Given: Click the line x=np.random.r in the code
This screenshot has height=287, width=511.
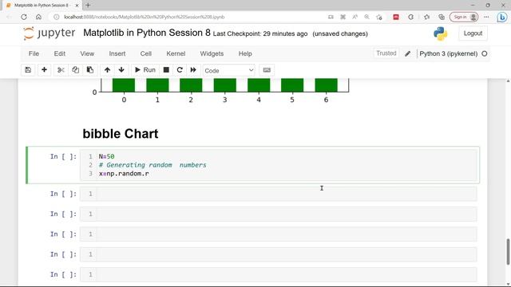Looking at the screenshot, I should coord(124,174).
